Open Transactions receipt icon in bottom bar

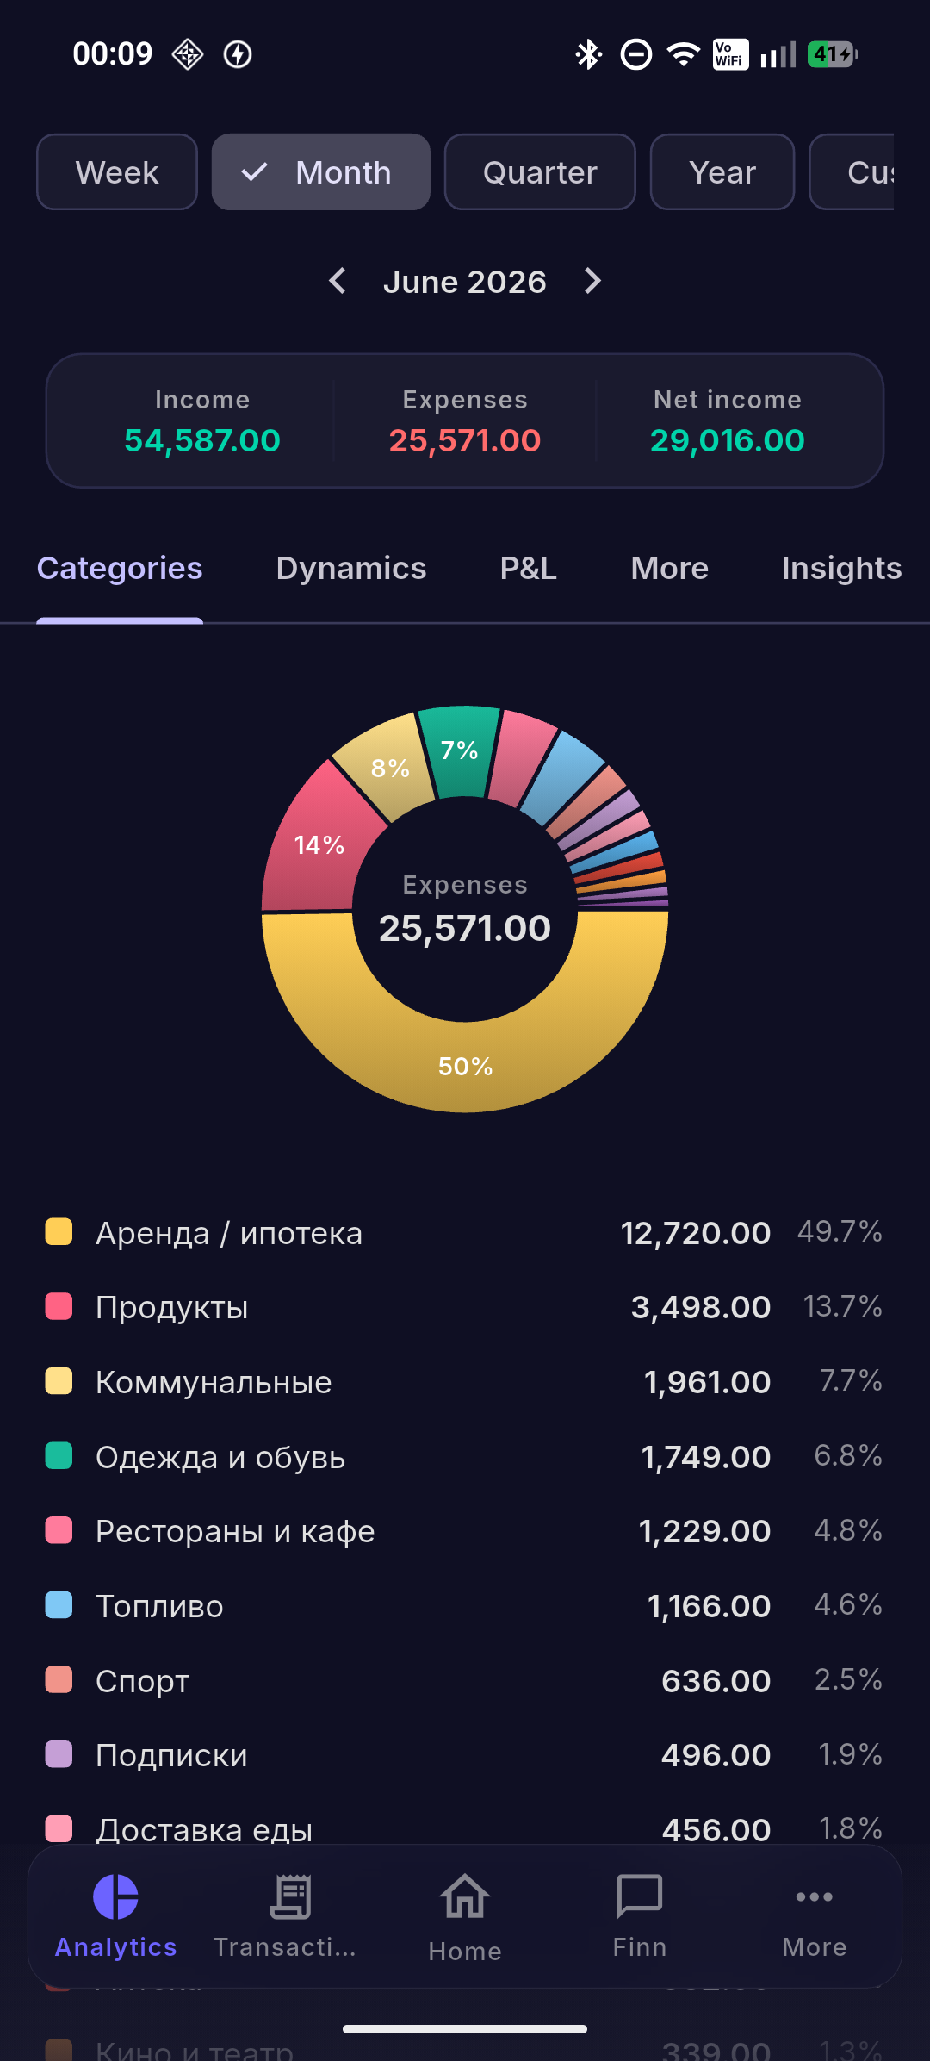point(290,1896)
